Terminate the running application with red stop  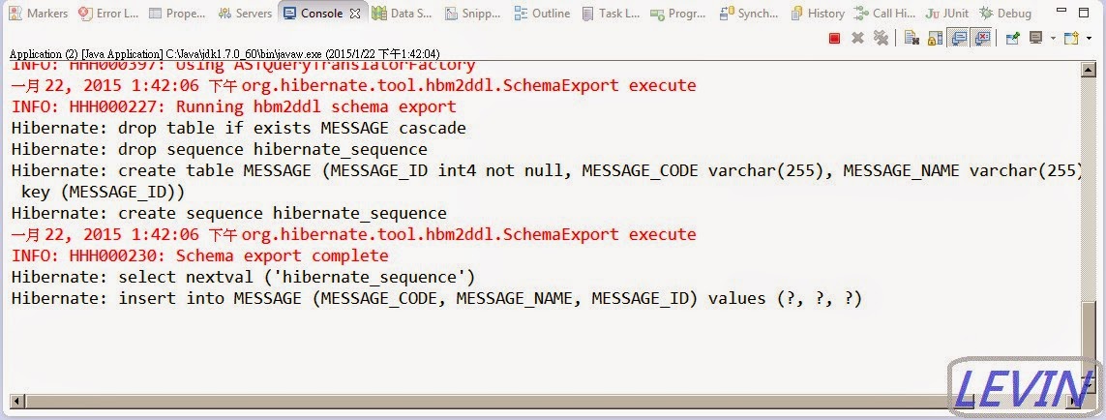[834, 39]
